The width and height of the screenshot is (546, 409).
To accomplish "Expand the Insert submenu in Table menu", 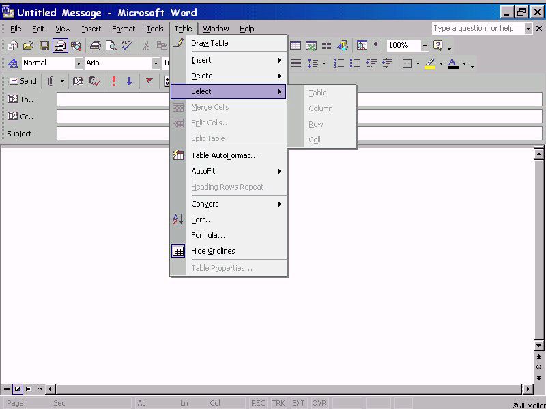I will point(229,60).
